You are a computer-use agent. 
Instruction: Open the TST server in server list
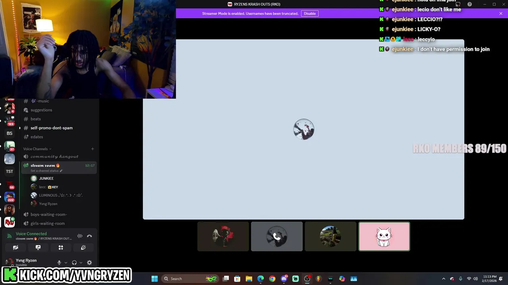pyautogui.click(x=10, y=171)
